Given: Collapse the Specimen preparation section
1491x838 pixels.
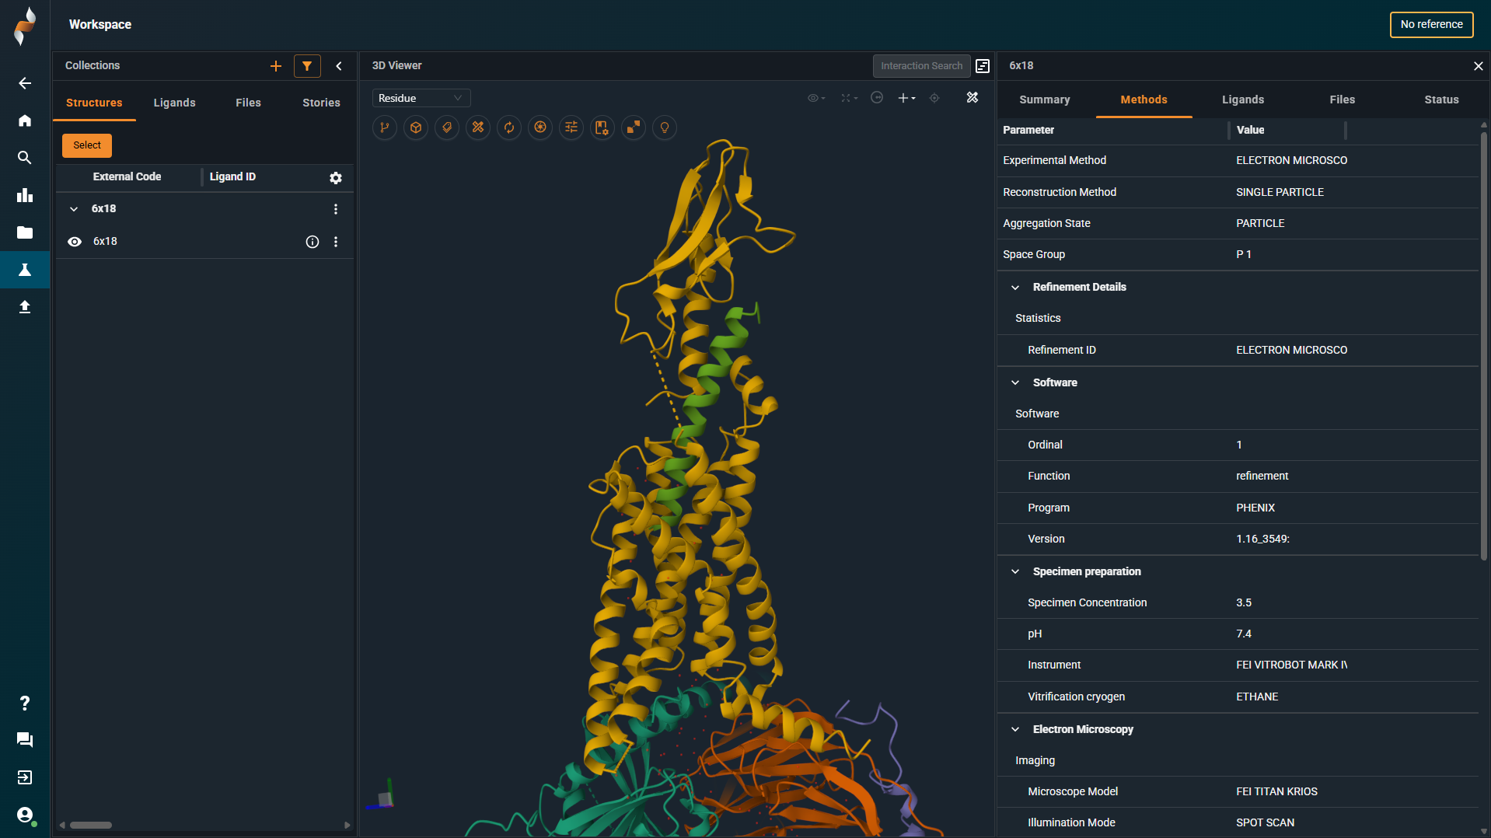Looking at the screenshot, I should pyautogui.click(x=1015, y=571).
